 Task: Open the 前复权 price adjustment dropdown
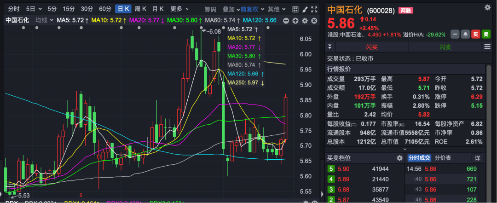(252, 9)
